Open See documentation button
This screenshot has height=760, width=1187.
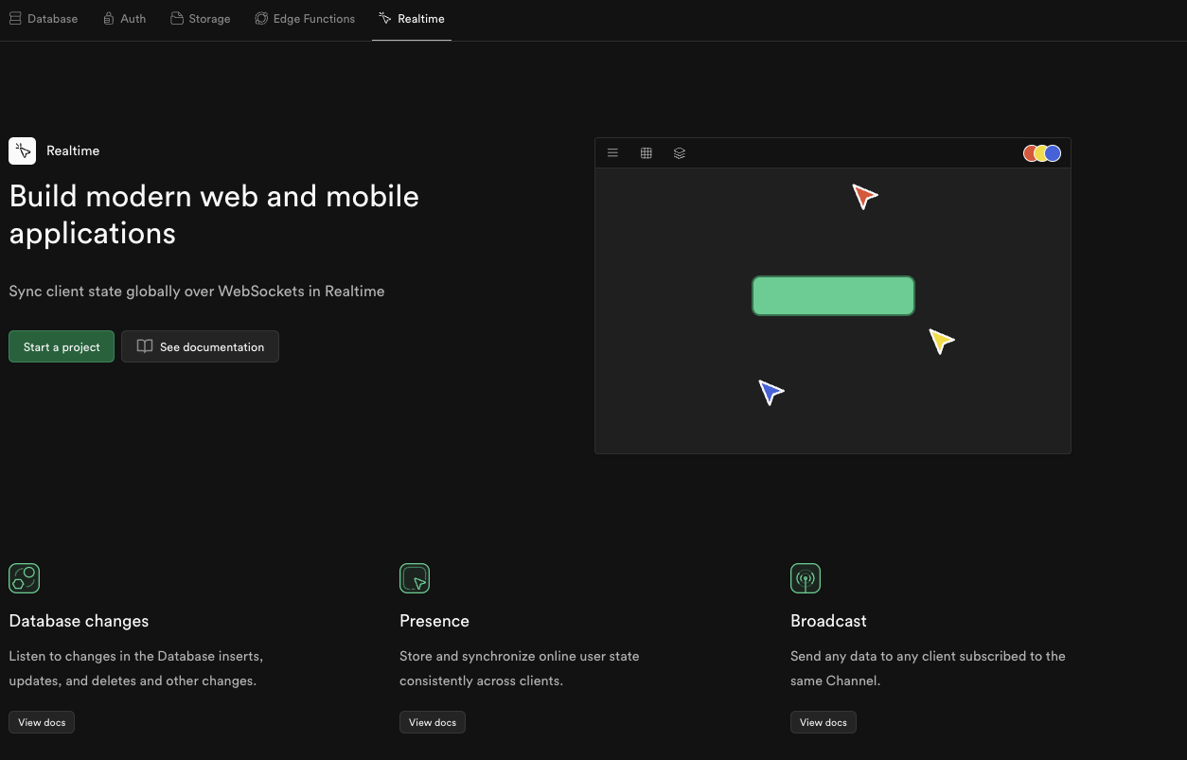pyautogui.click(x=200, y=346)
